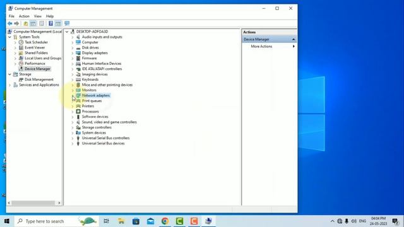Screen dimensions: 404x227
Task: Open Microsoft Store from taskbar
Action: pyautogui.click(x=136, y=221)
